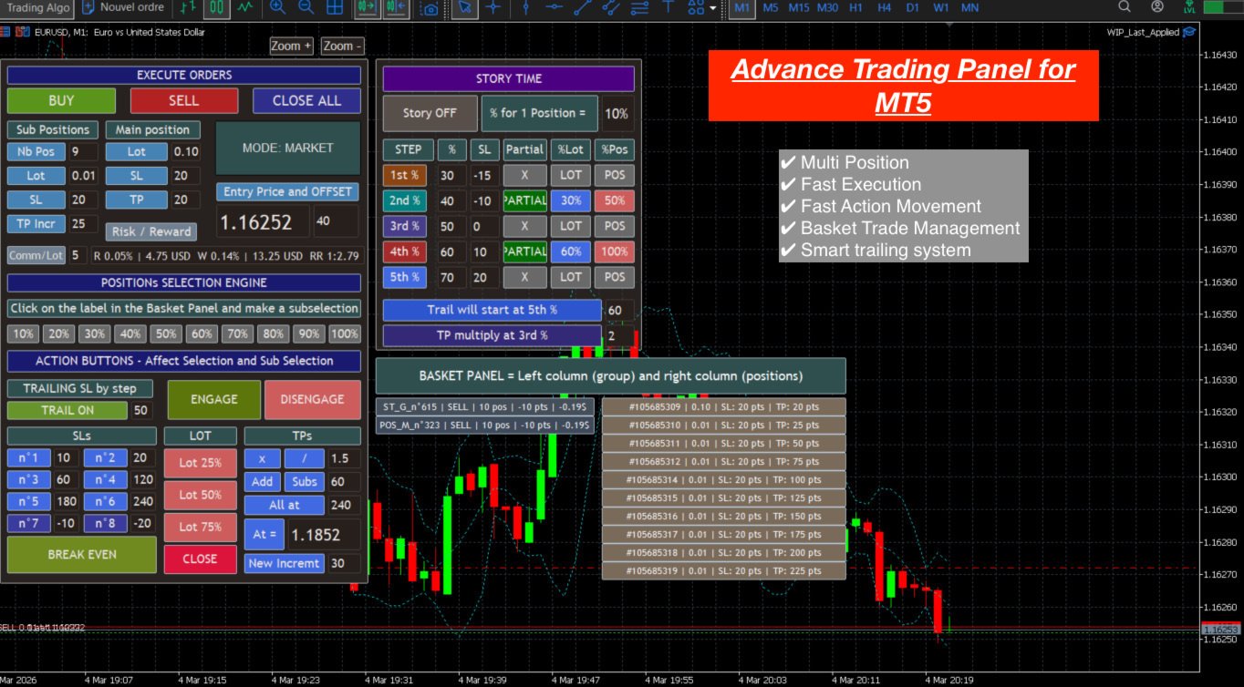Select the line chart type icon
The height and width of the screenshot is (687, 1244).
click(x=244, y=7)
